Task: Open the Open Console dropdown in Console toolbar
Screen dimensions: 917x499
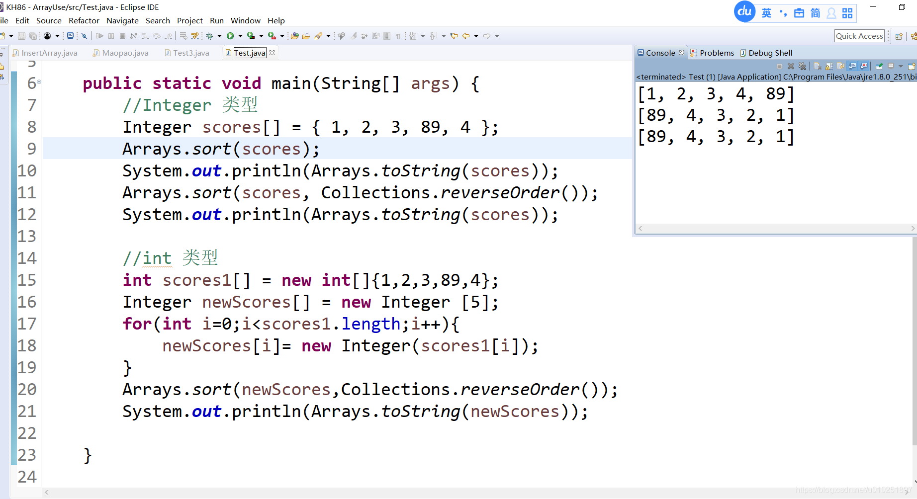Action: (x=901, y=66)
